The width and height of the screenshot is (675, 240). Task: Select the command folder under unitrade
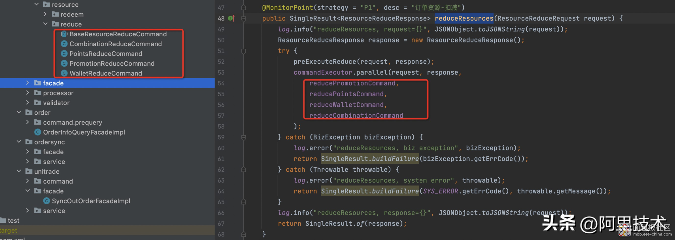tap(58, 181)
